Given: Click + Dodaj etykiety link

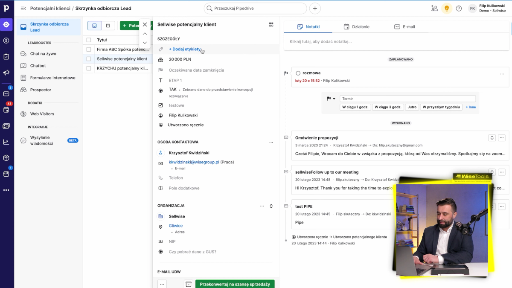Looking at the screenshot, I should point(185,49).
